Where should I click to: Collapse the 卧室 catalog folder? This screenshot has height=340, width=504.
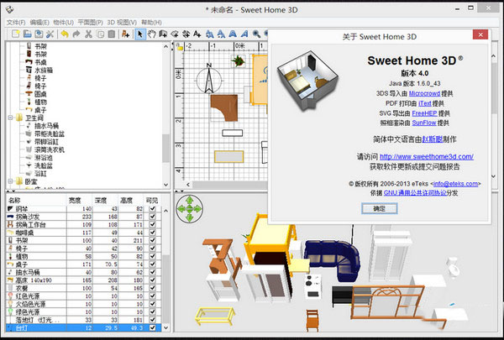10,181
